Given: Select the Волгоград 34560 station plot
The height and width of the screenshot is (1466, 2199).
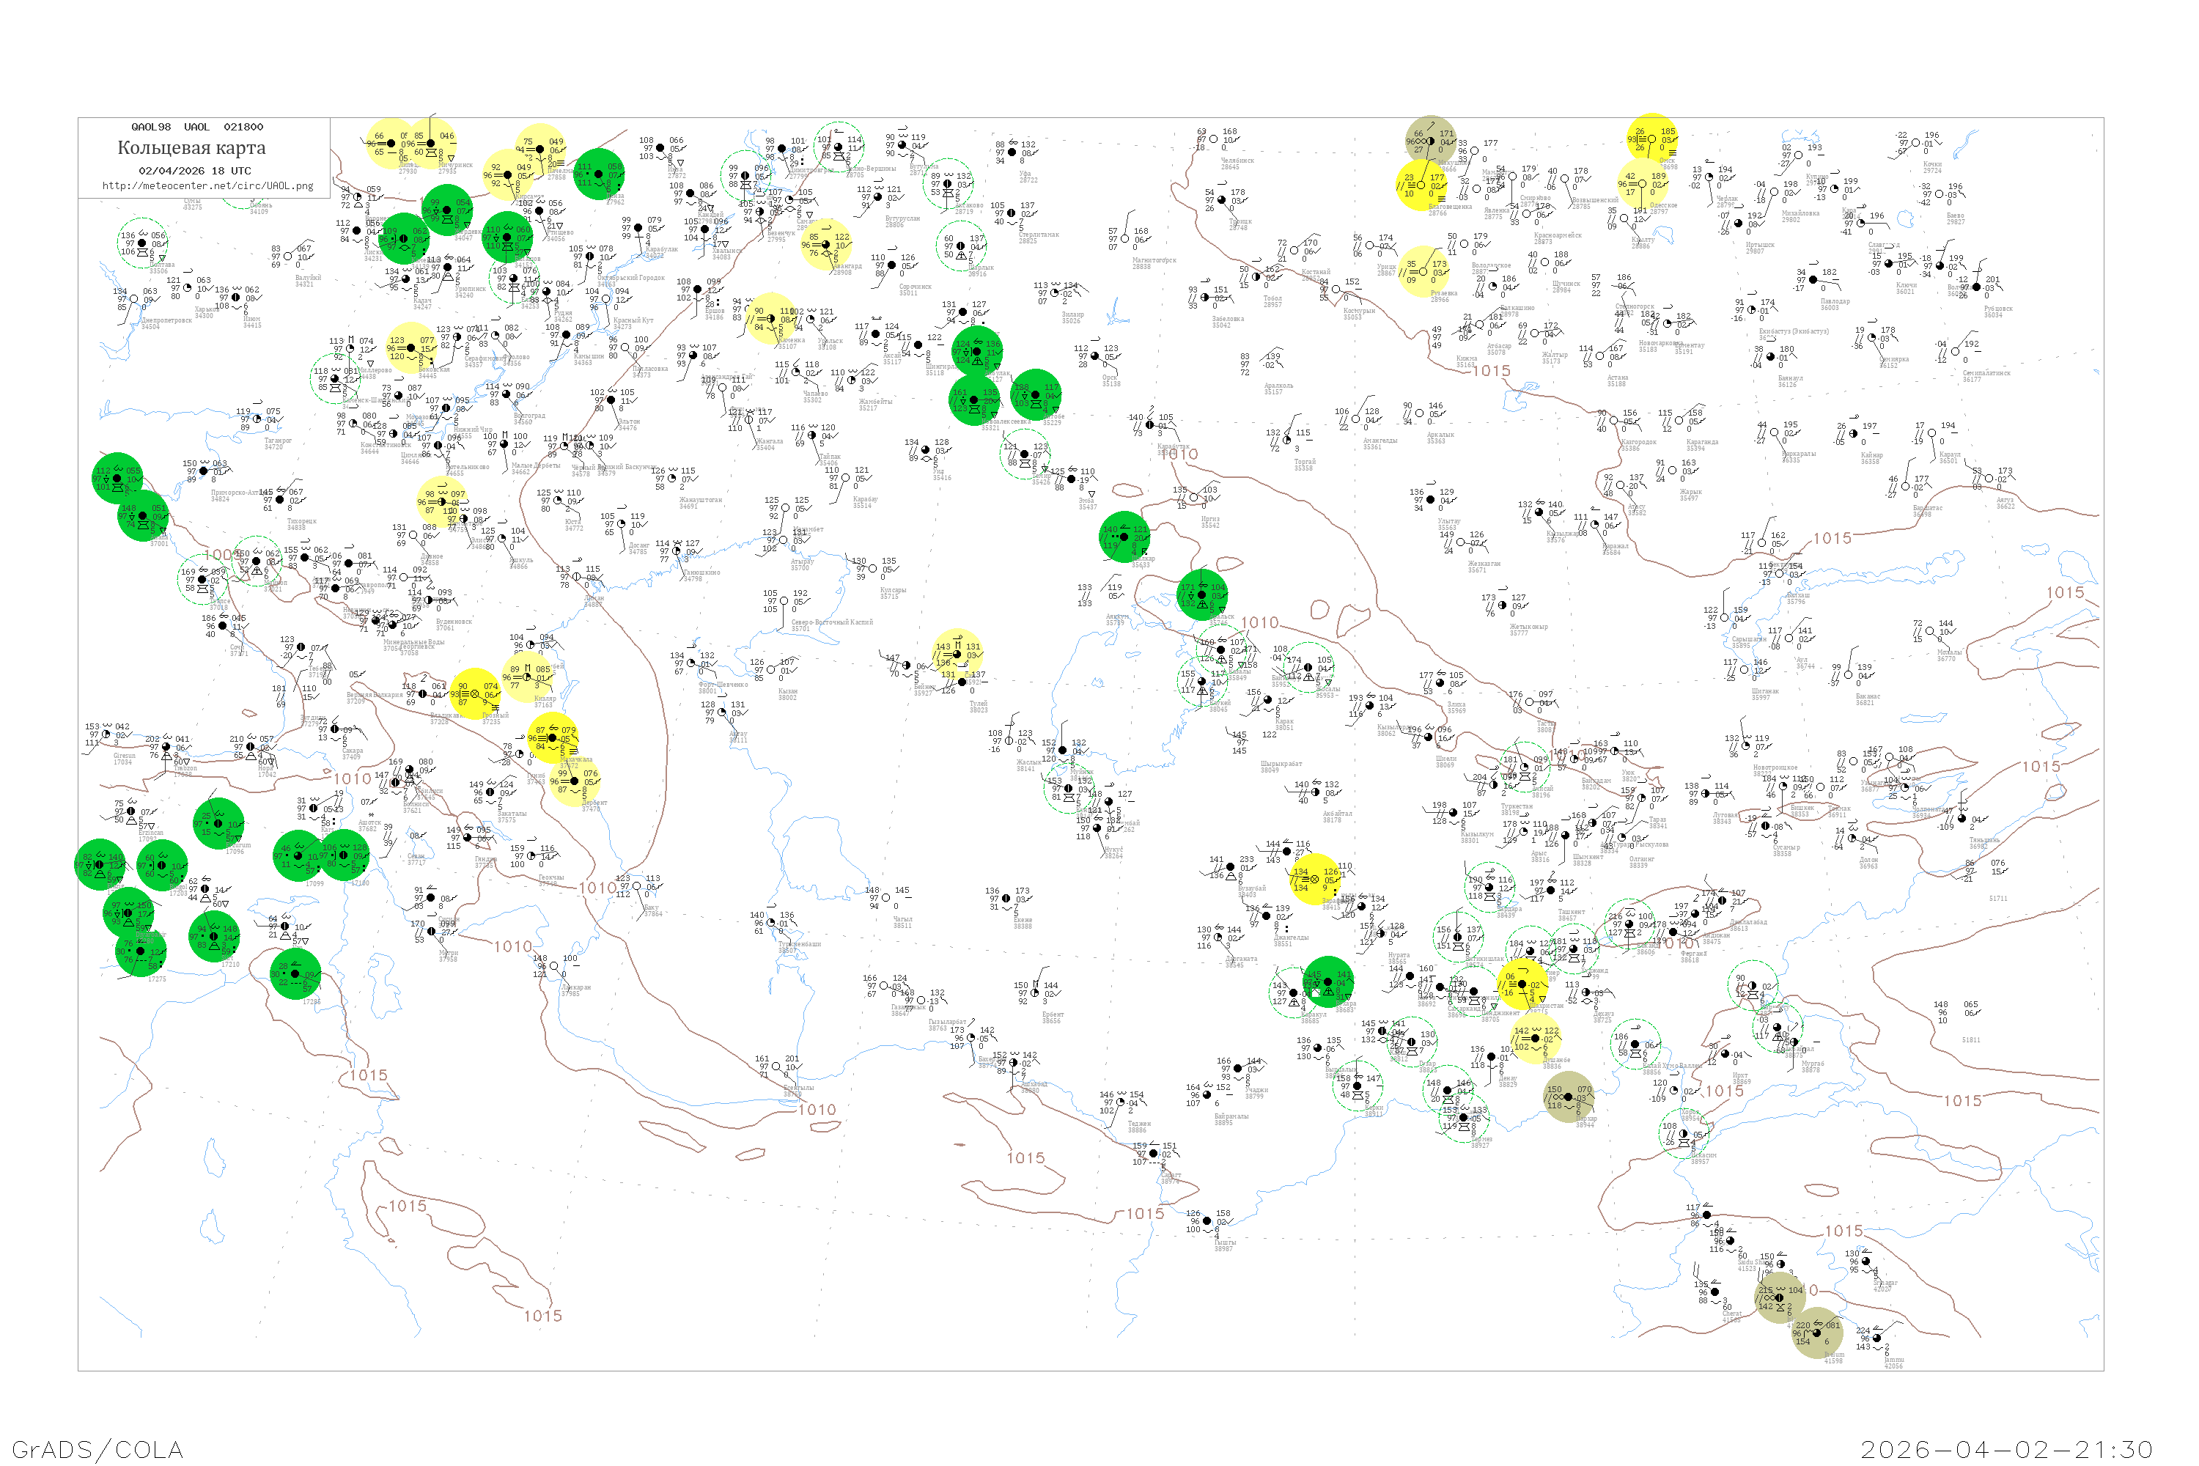Looking at the screenshot, I should click(x=507, y=394).
